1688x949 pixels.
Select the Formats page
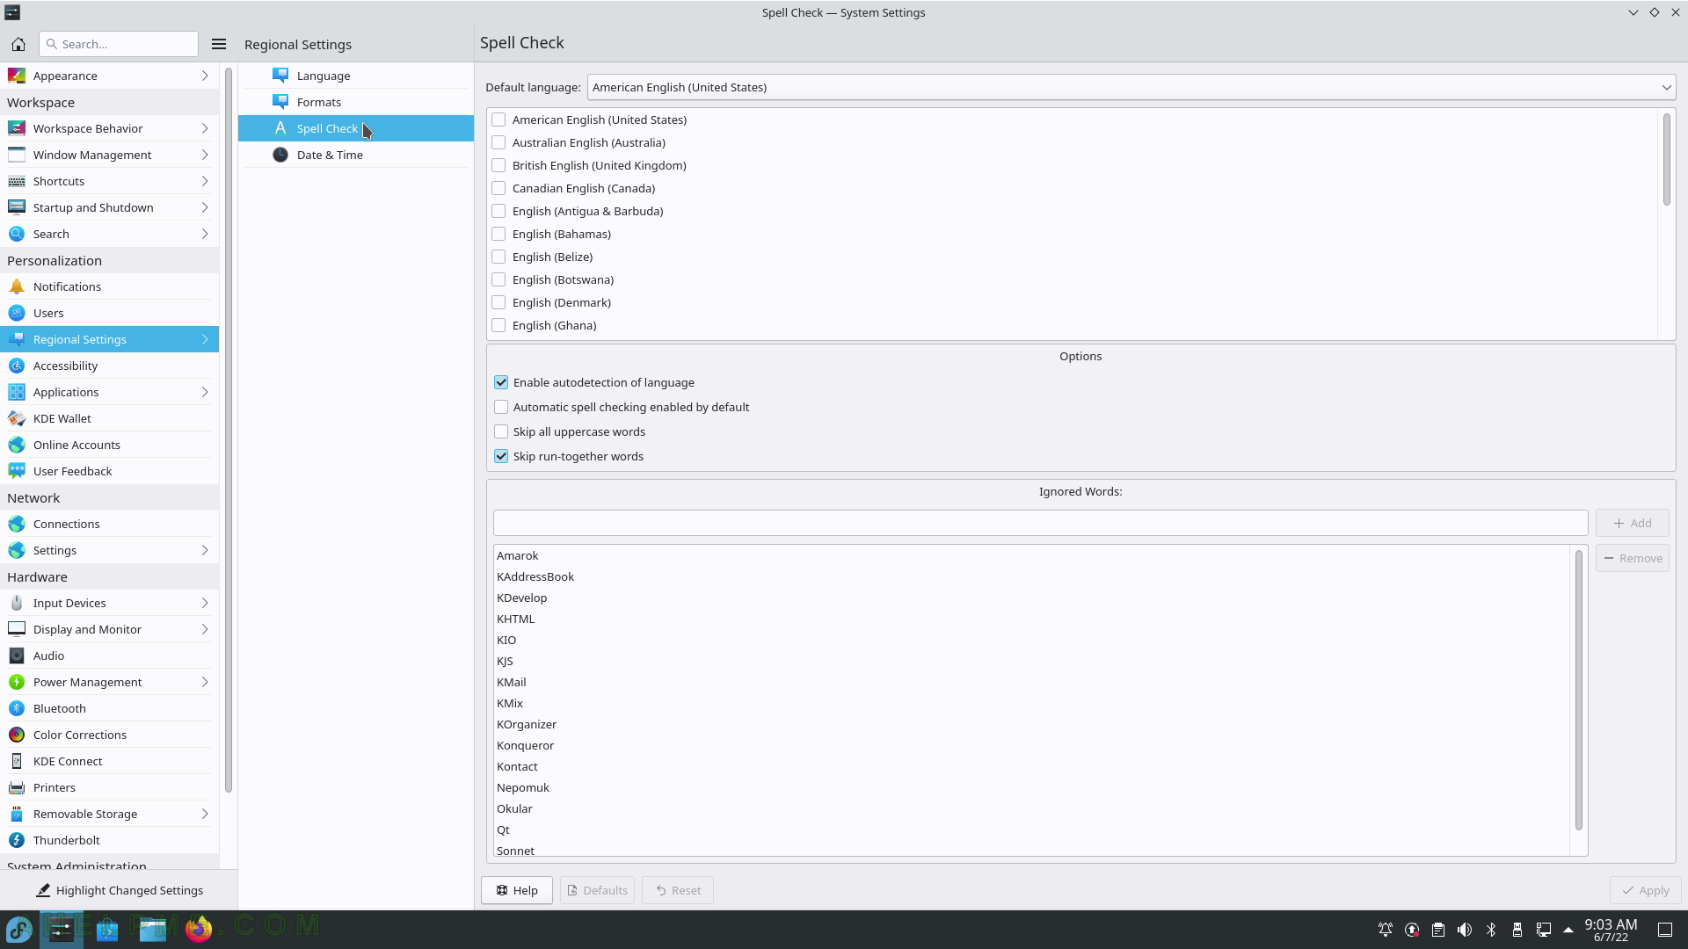coord(356,102)
